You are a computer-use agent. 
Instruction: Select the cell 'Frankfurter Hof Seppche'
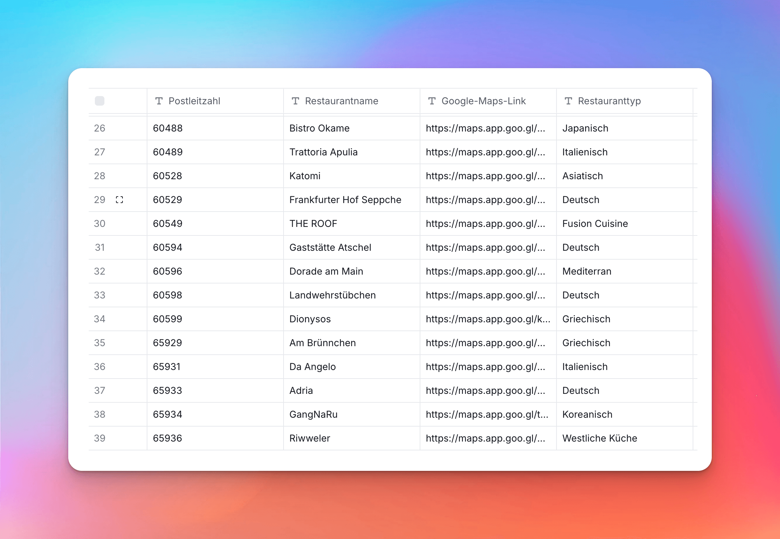352,200
